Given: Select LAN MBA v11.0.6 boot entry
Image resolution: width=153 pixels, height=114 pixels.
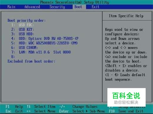Looking at the screenshot, I should (41, 52).
